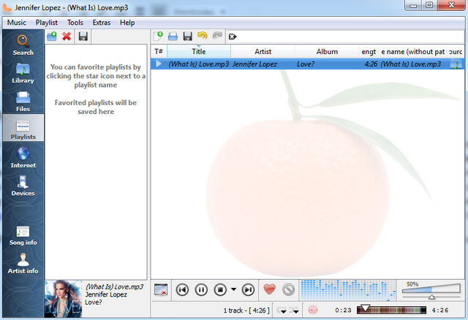The image size is (468, 320).
Task: Open the Music menu
Action: (17, 23)
